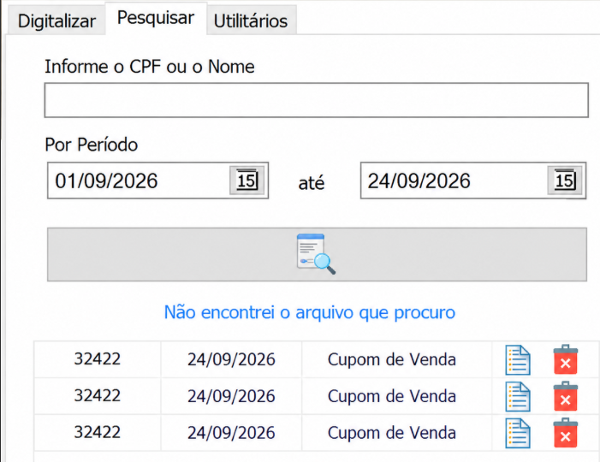The image size is (600, 462).
Task: Delete first Cupom de Venda record
Action: 566,359
